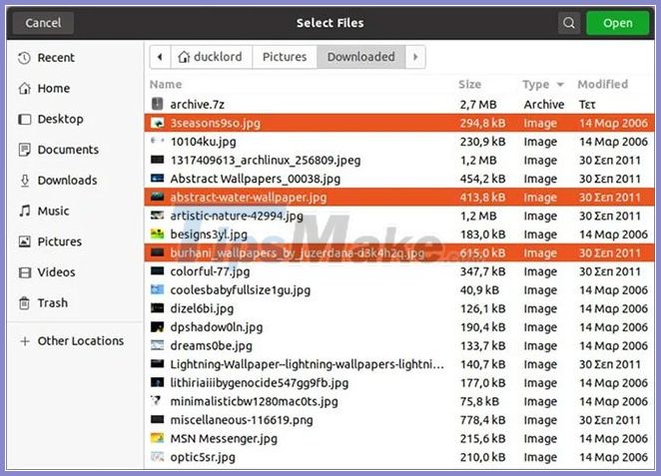
Task: Select file dizel6bi.jpg
Action: pos(399,308)
